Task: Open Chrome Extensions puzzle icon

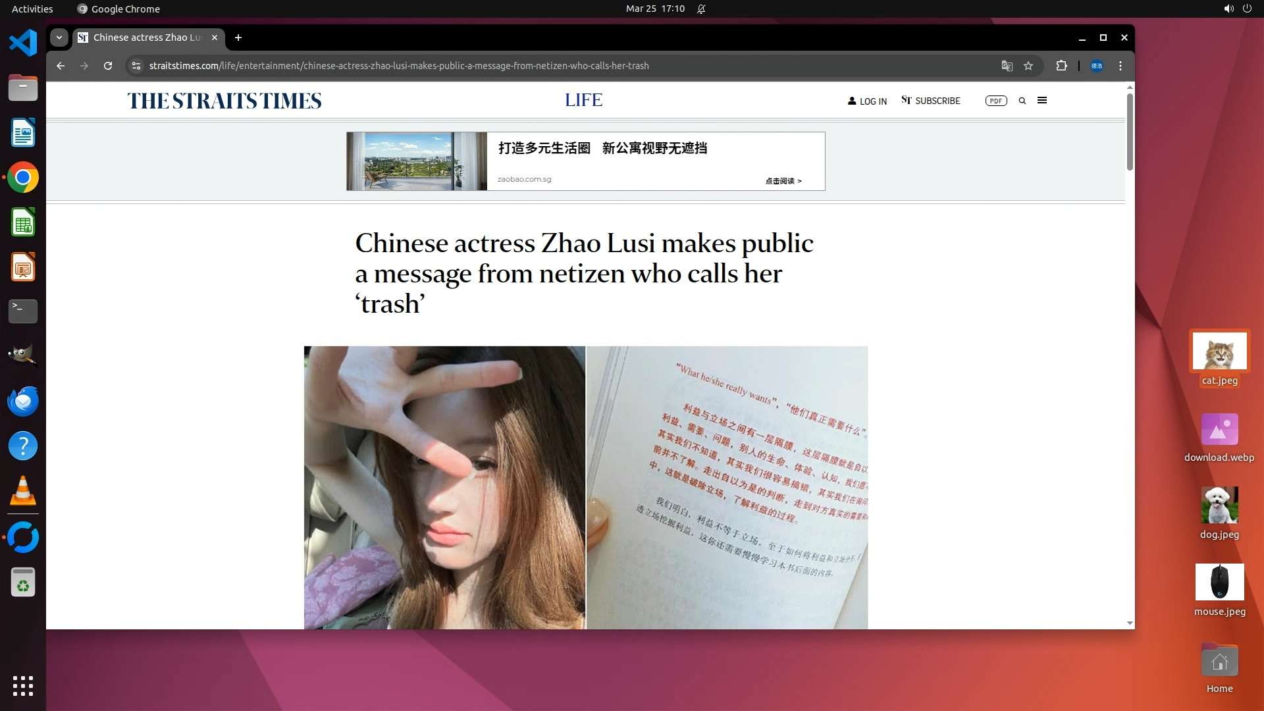Action: pos(1061,66)
